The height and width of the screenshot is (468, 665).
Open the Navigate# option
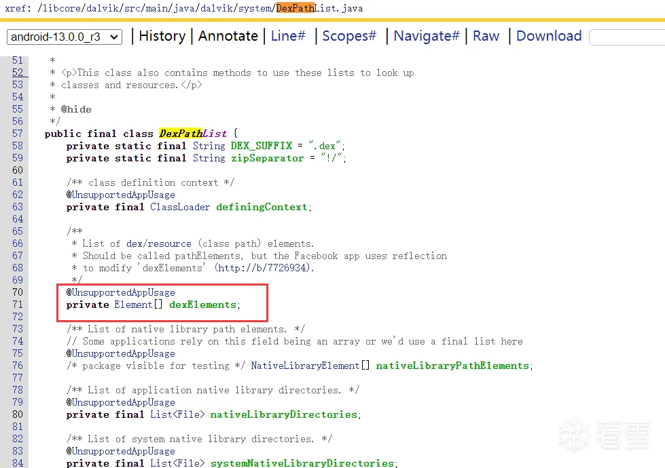point(426,36)
